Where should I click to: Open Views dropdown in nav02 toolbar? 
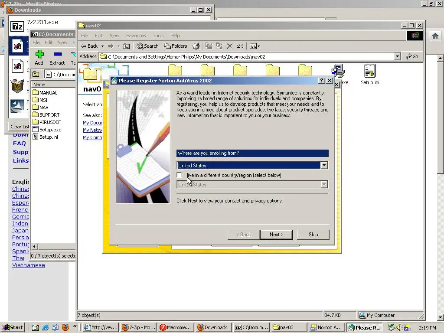pyautogui.click(x=255, y=46)
